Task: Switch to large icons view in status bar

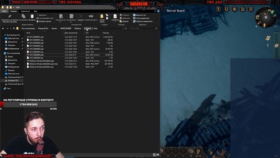Action: (x=157, y=155)
